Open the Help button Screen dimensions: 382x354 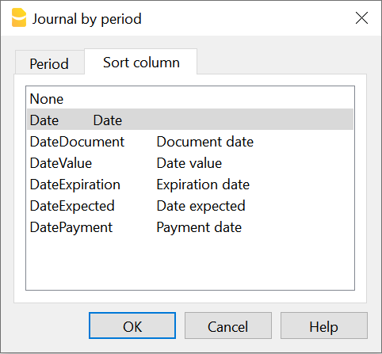(x=324, y=325)
